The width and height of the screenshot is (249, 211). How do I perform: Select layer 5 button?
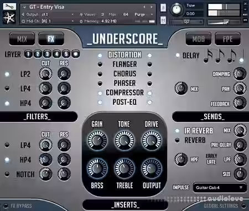pyautogui.click(x=66, y=54)
